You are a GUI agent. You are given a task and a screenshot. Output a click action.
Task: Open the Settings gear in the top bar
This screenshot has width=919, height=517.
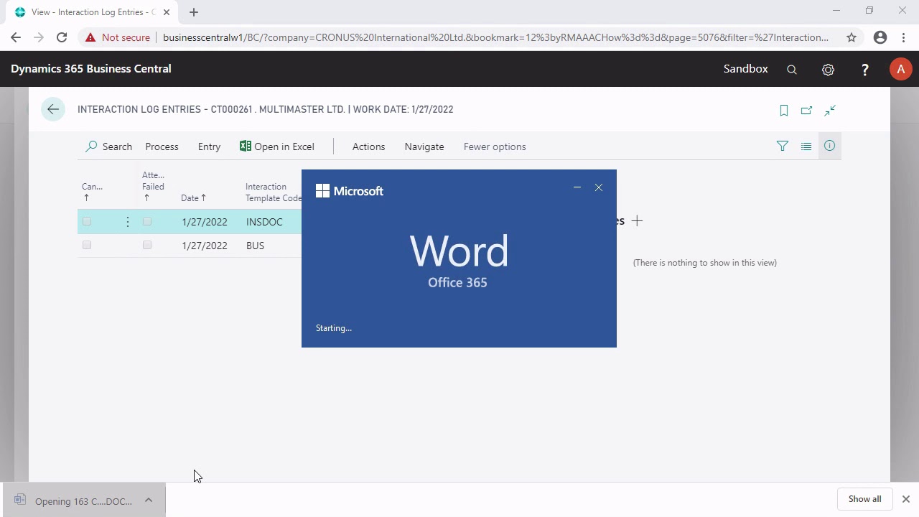coord(828,69)
